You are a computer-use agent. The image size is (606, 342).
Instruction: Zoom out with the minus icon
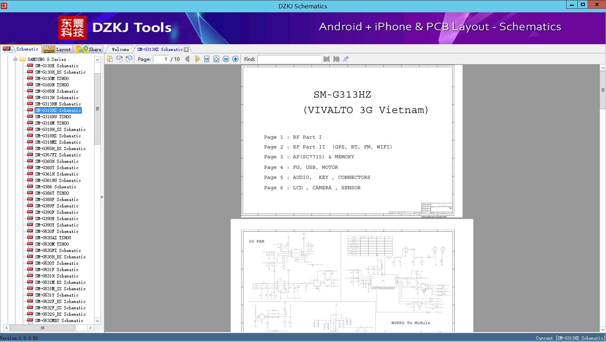(x=226, y=59)
